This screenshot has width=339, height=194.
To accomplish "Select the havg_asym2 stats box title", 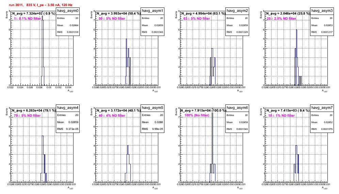I will pos(237,11).
